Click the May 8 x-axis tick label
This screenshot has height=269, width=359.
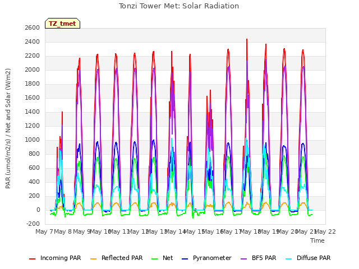63,231
